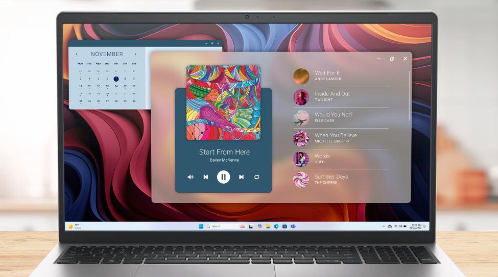Click the 'Would You Not?' airplane thumbnail
This screenshot has width=498, height=277.
click(301, 118)
